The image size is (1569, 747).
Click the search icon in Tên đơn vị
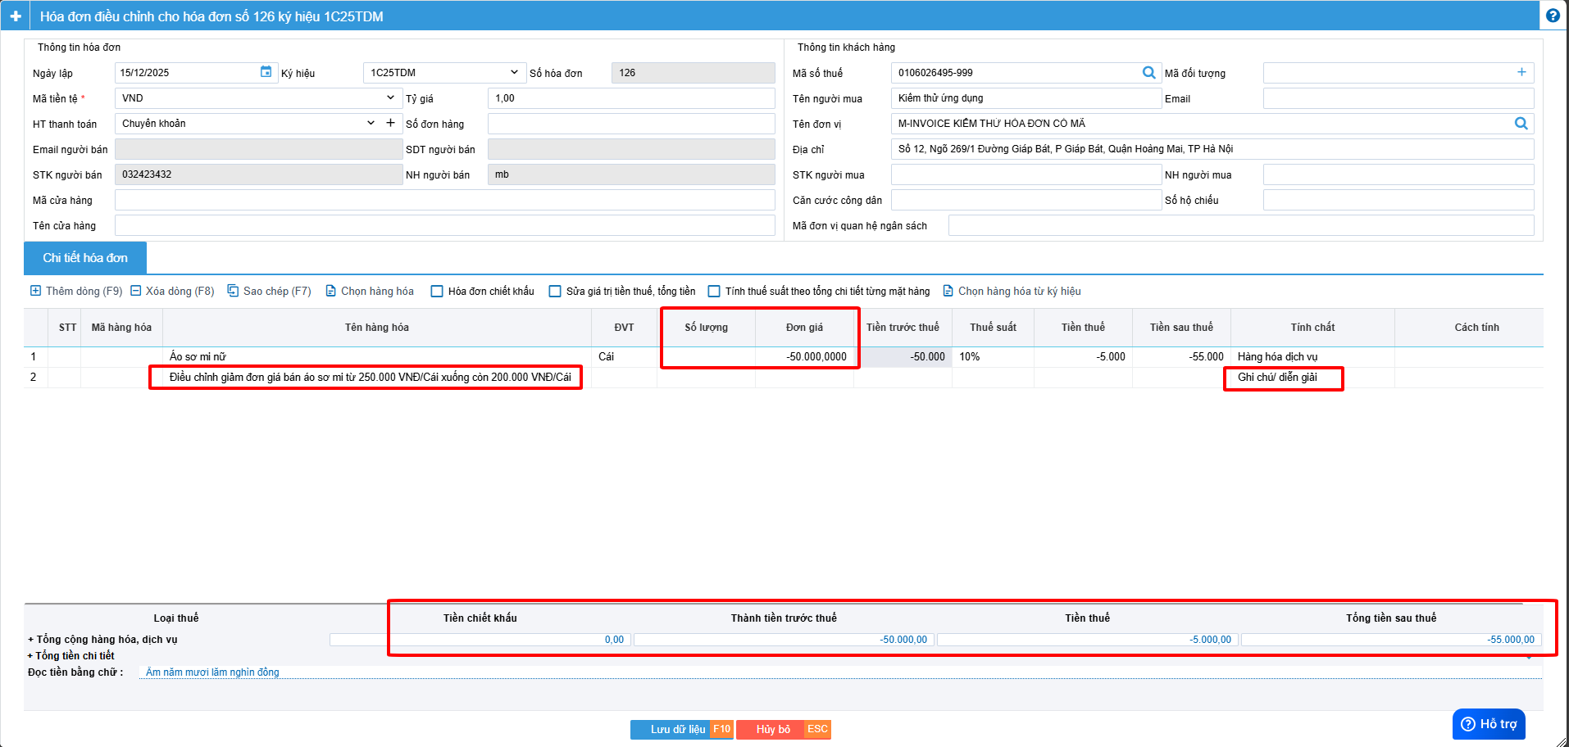tap(1521, 124)
